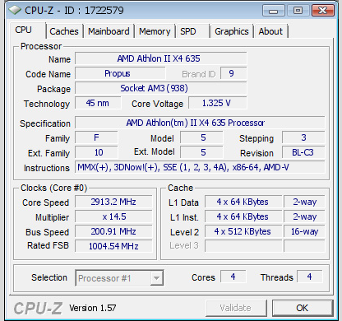Click the Family value F
The image size is (342, 321).
(96, 137)
